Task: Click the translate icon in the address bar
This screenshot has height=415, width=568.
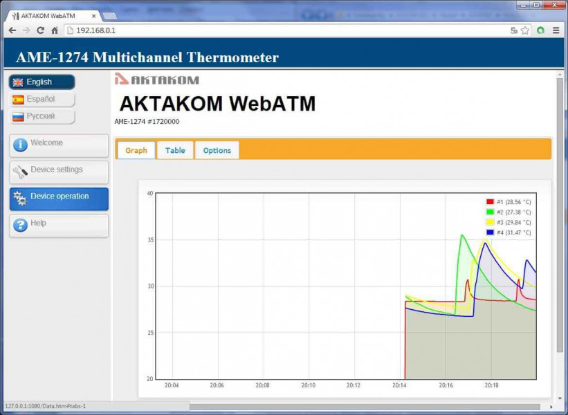Action: 513,30
